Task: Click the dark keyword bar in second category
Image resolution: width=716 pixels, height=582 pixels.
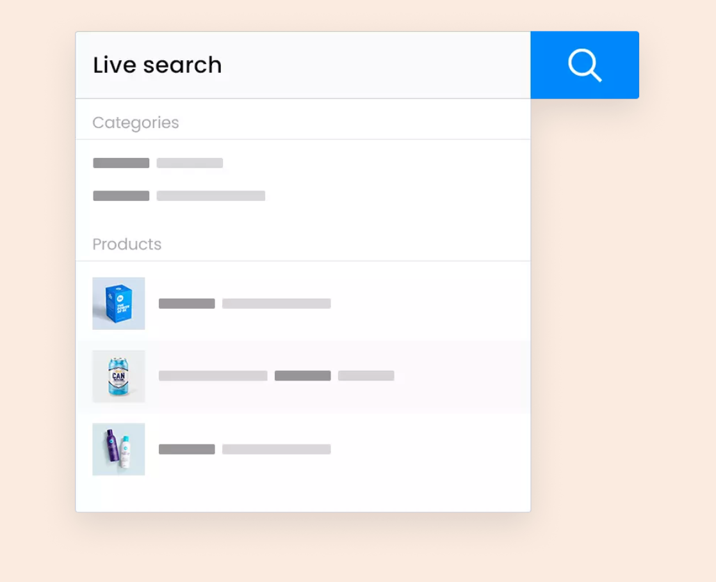Action: pyautogui.click(x=121, y=196)
